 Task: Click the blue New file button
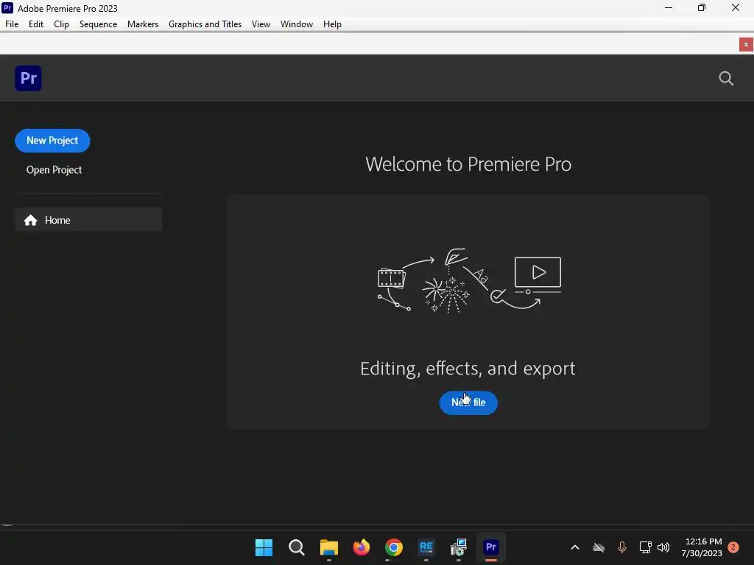(x=468, y=402)
